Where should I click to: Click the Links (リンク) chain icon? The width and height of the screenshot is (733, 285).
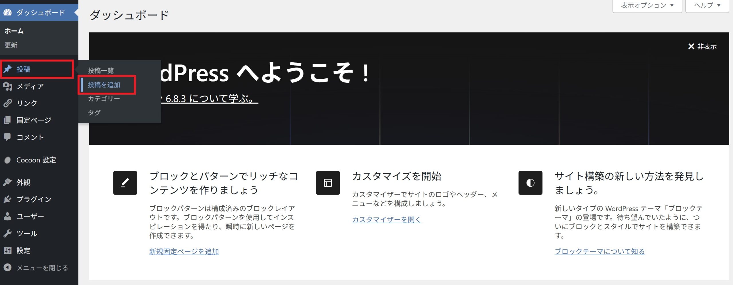pyautogui.click(x=8, y=103)
